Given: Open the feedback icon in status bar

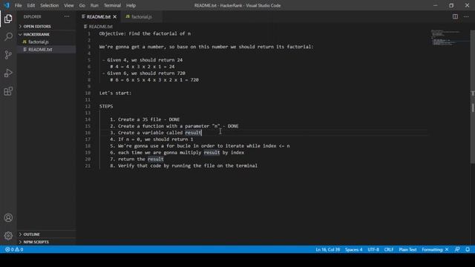Looking at the screenshot, I should click(457, 249).
